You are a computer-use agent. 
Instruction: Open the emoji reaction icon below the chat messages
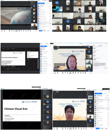click(x=104, y=68)
